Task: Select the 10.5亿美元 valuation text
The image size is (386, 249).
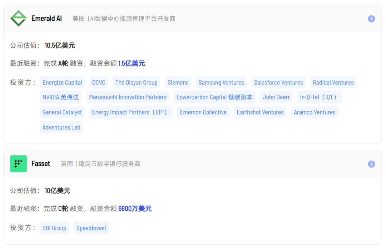Action: (60, 45)
